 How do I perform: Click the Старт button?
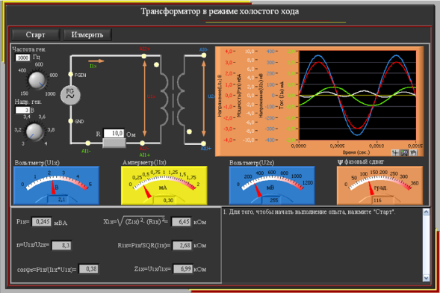(x=35, y=35)
